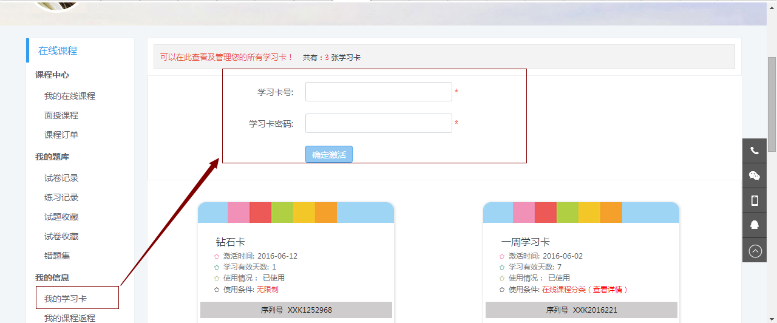Select 面授课程 from sidebar
Image resolution: width=777 pixels, height=323 pixels.
(61, 115)
